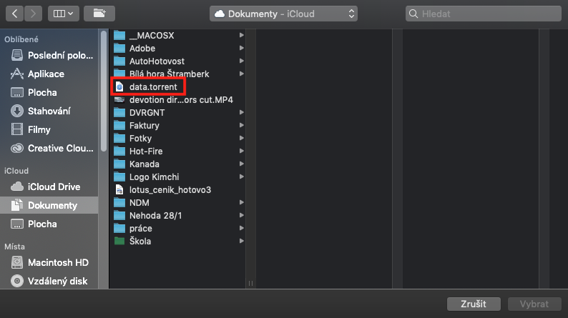
Task: Open the Dokumenty - iCloud location popup
Action: pyautogui.click(x=285, y=14)
